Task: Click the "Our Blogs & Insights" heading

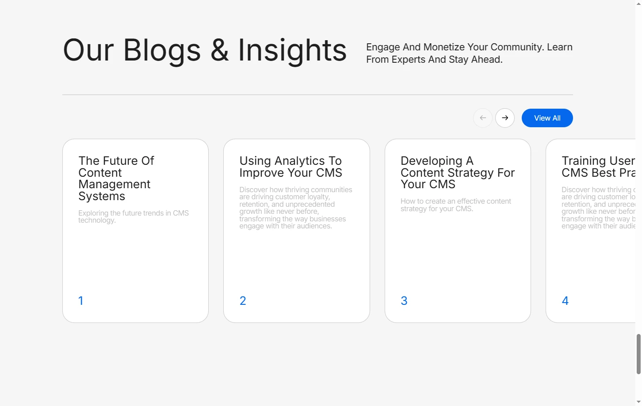Action: [x=205, y=50]
